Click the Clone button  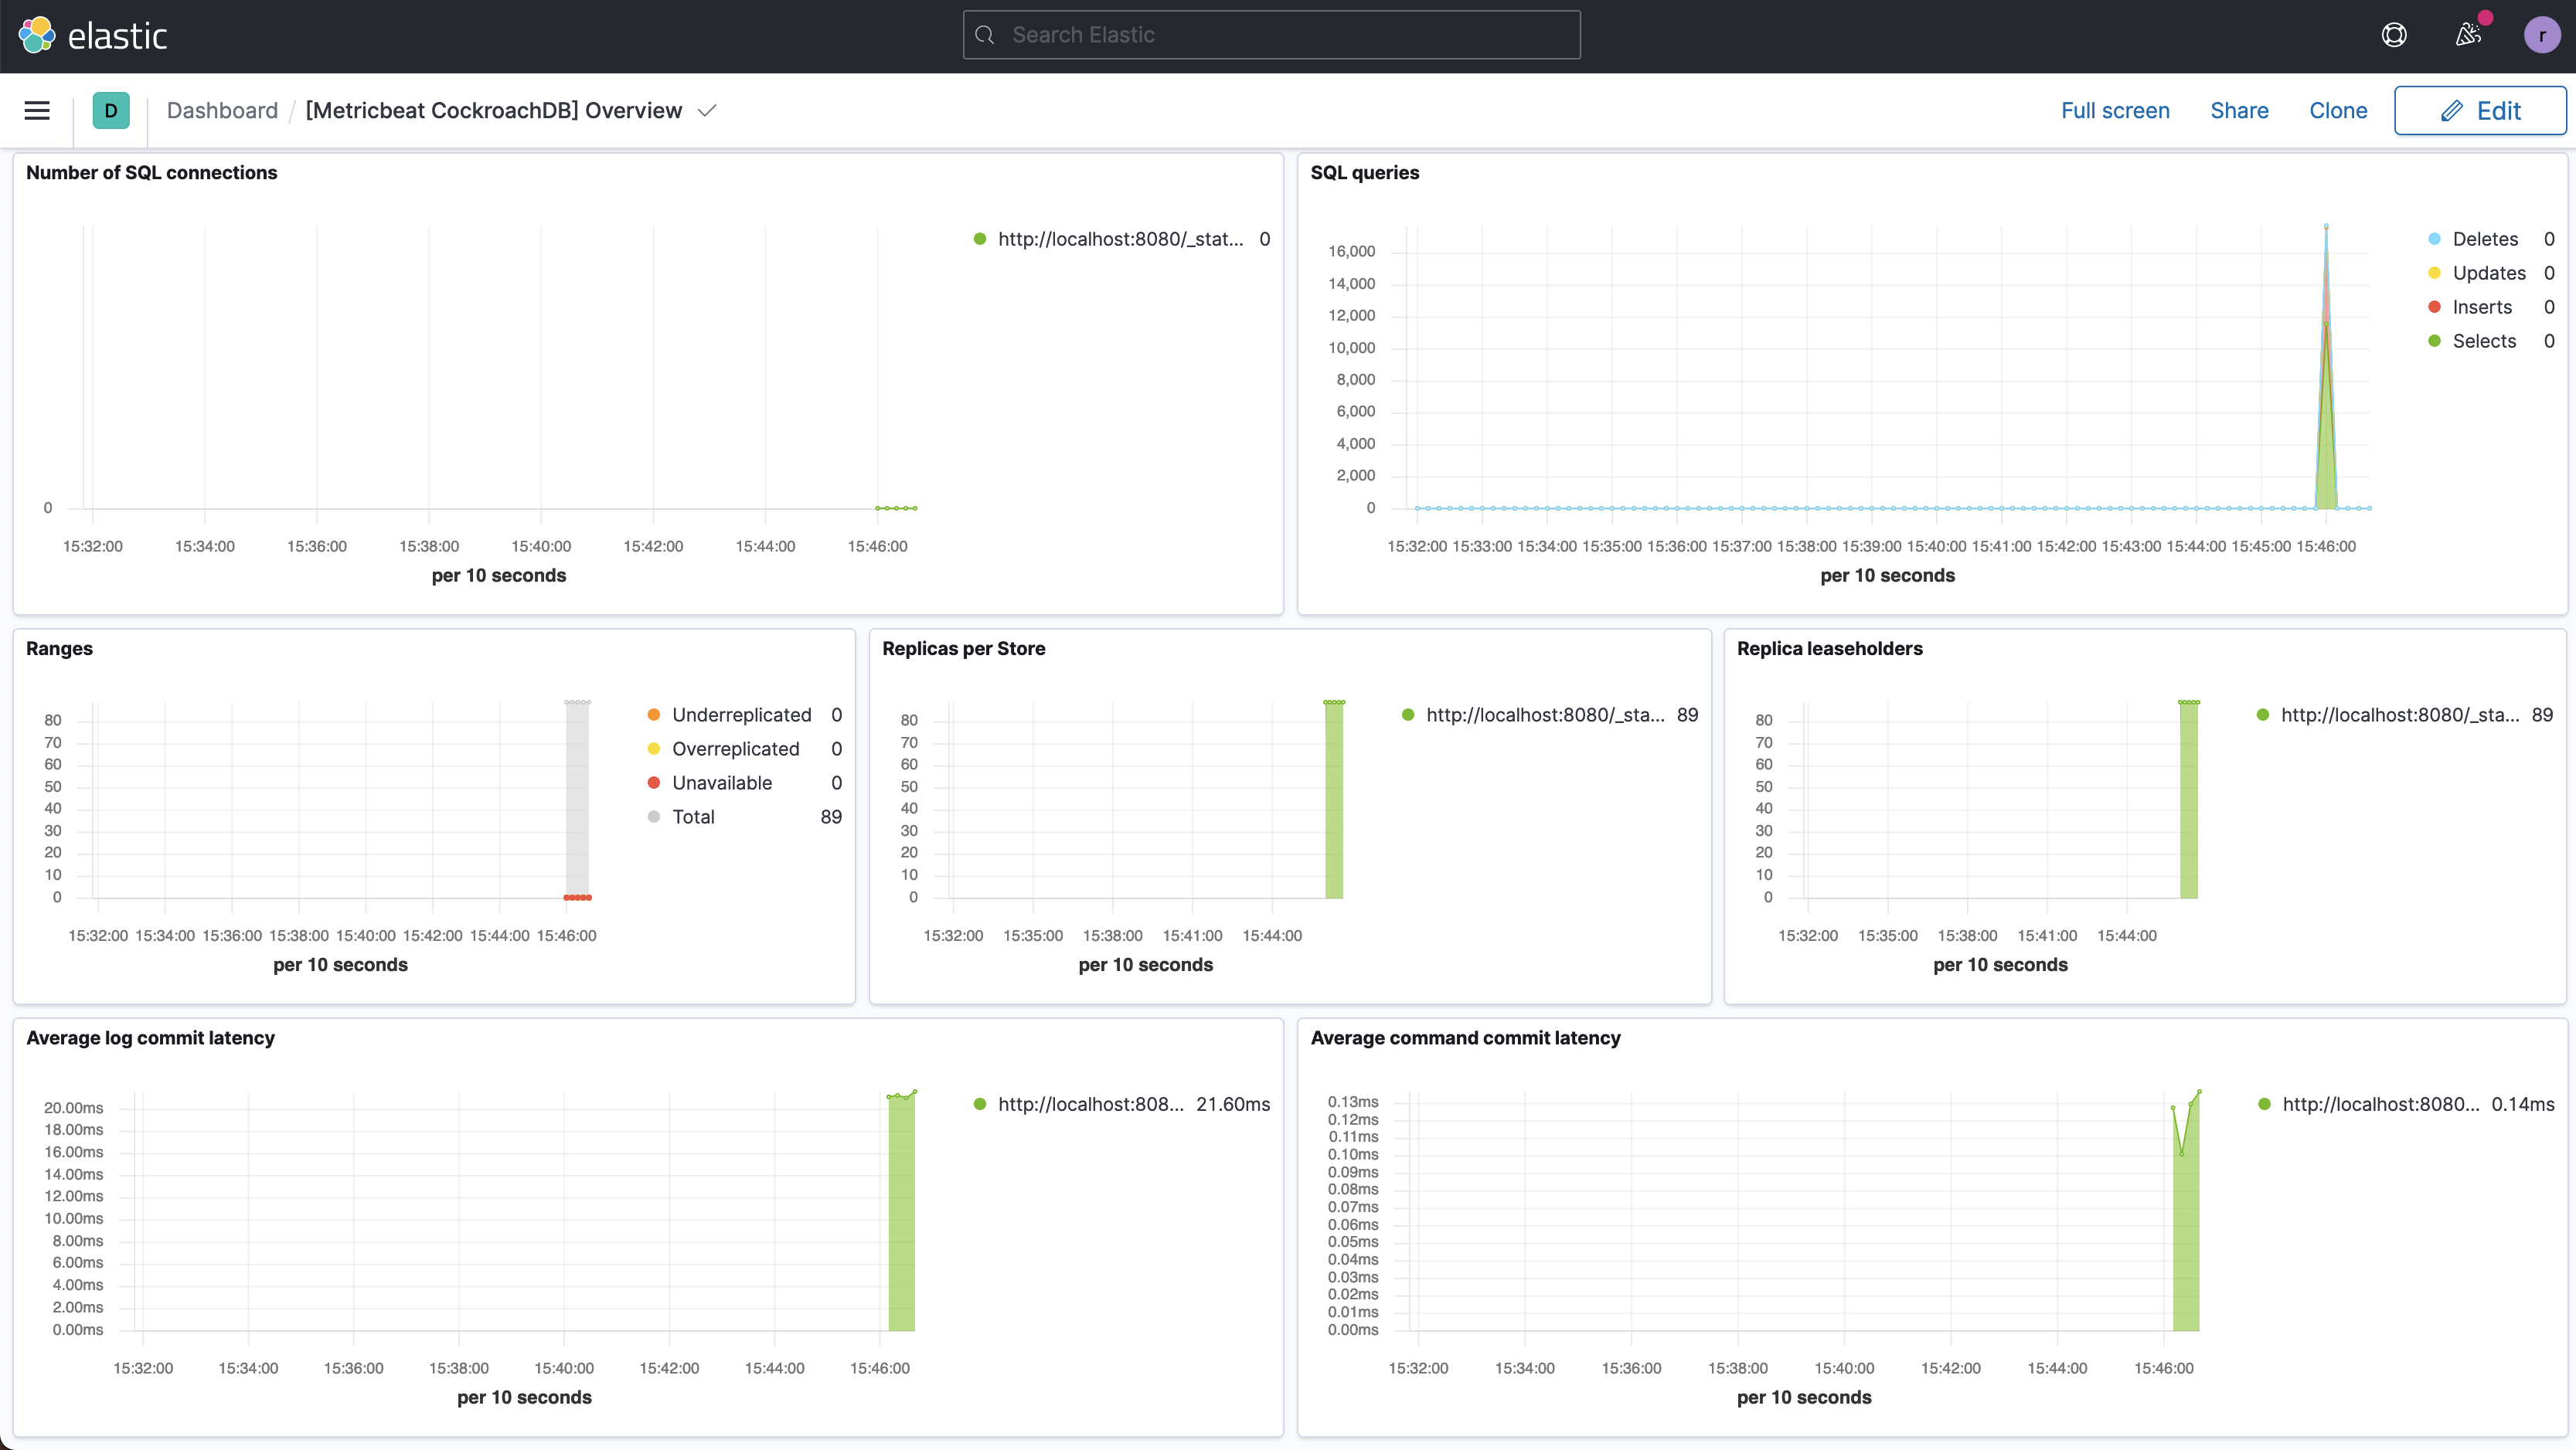[2337, 110]
